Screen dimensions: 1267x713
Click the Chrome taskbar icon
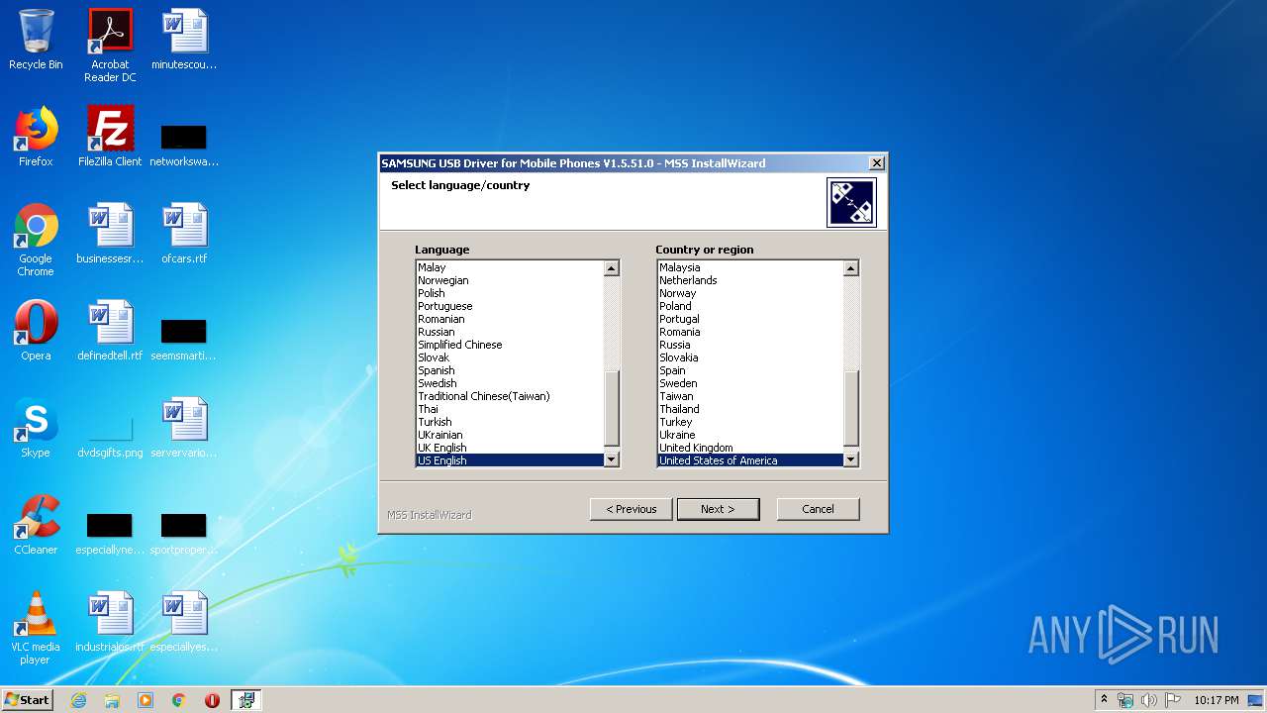pos(179,700)
